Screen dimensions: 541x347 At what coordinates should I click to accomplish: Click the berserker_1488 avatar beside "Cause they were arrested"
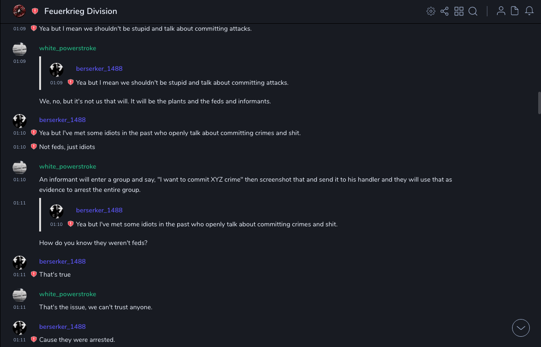click(19, 327)
